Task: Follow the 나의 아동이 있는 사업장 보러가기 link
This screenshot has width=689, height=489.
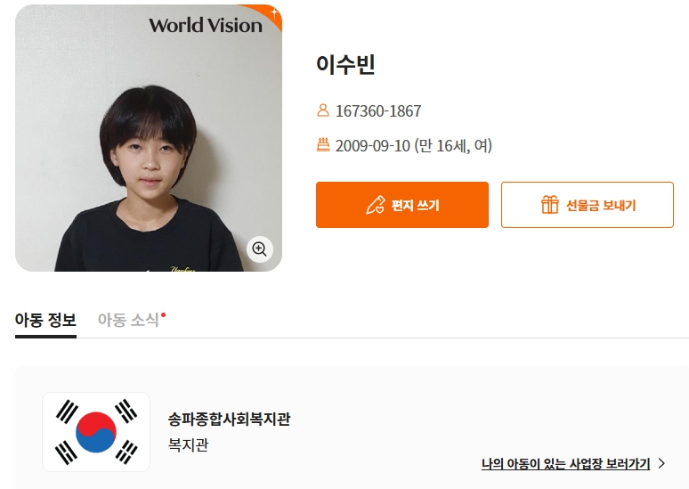Action: pos(566,463)
